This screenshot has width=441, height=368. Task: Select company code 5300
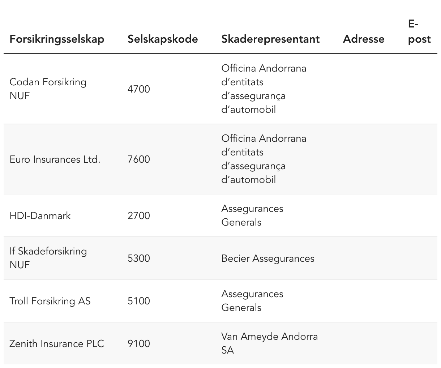(138, 258)
